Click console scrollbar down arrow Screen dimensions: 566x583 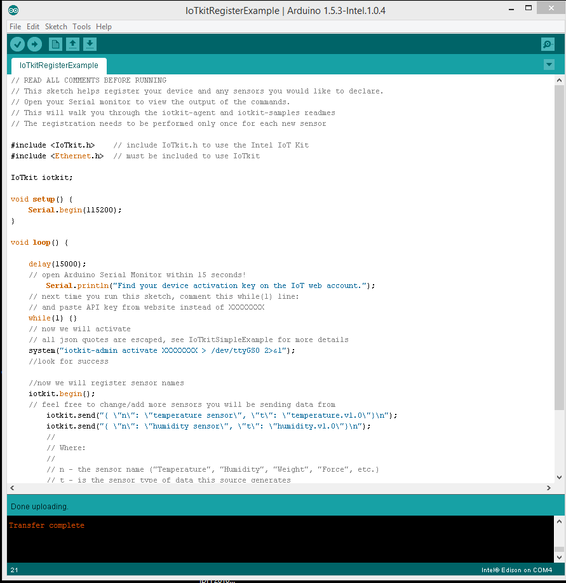tap(559, 558)
